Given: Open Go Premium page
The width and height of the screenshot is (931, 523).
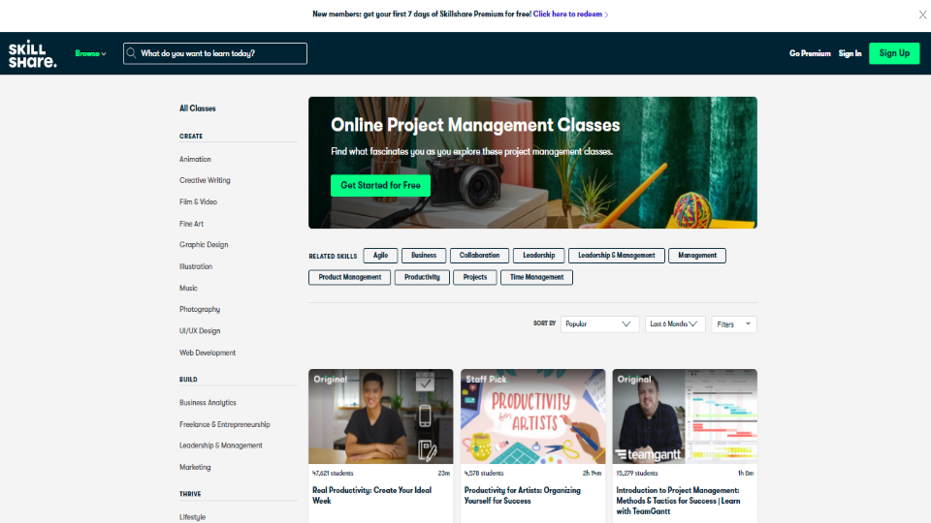Looking at the screenshot, I should 810,53.
